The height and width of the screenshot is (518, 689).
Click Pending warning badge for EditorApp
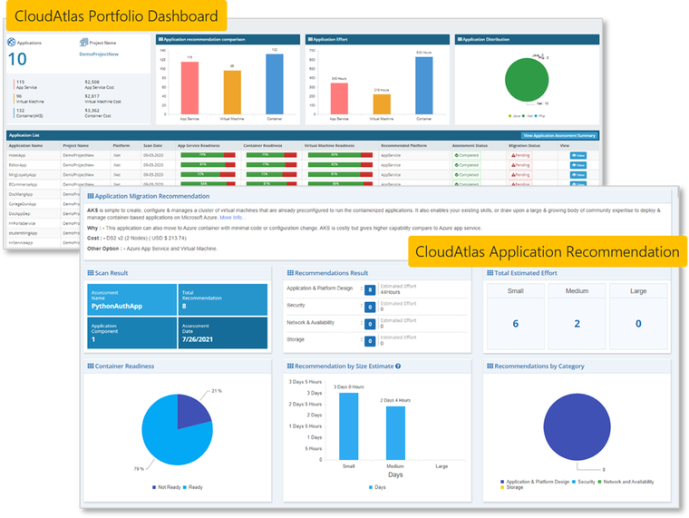point(520,165)
